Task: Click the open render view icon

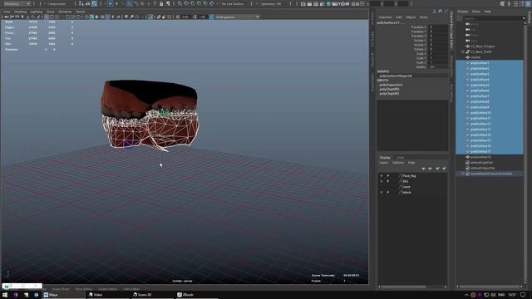Action: click(x=303, y=3)
